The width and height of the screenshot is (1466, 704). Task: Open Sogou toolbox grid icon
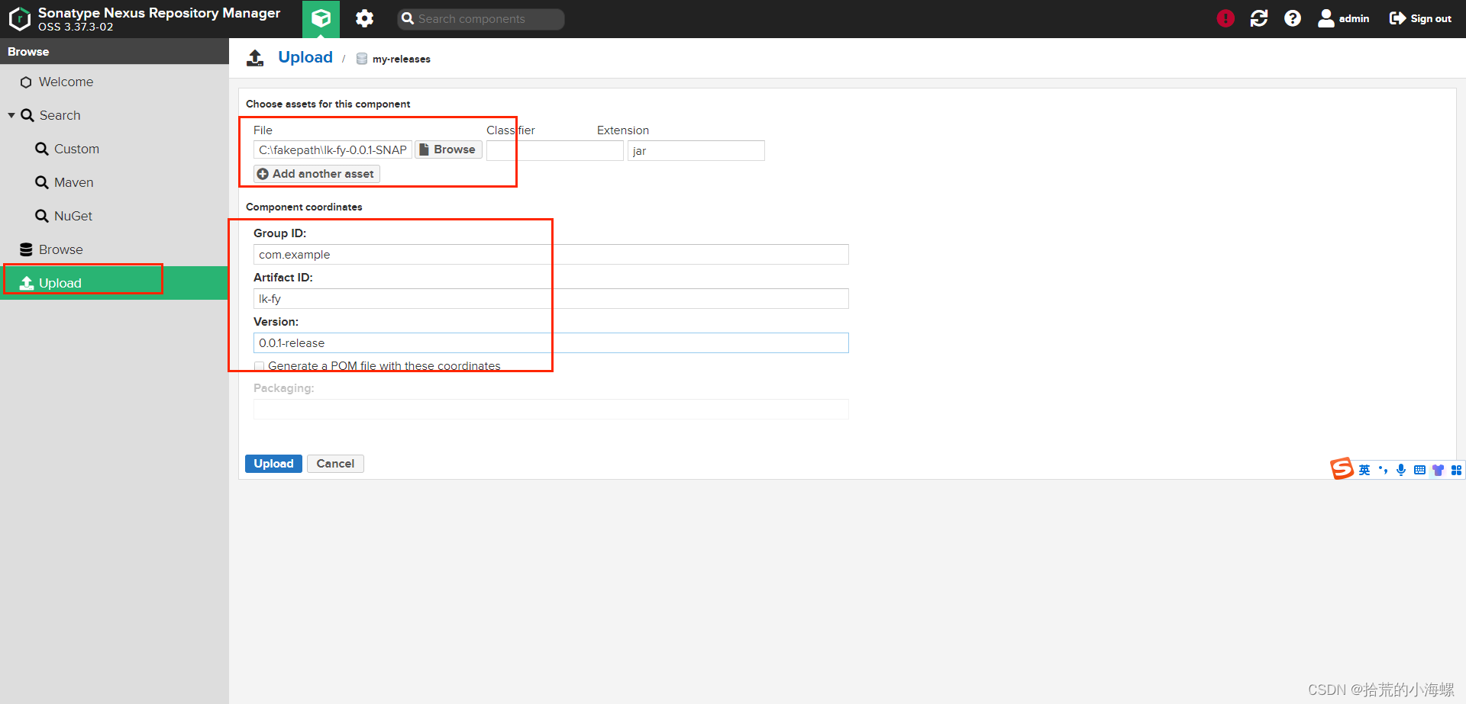pos(1456,470)
